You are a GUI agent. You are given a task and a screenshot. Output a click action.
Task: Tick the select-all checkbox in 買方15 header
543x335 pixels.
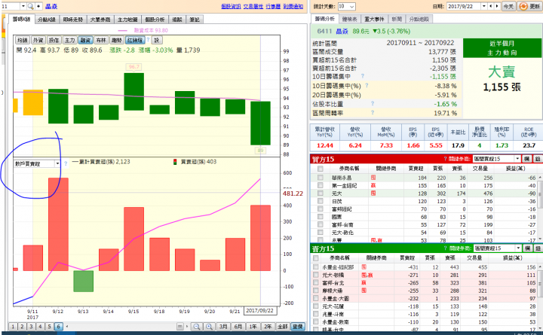tap(321, 169)
